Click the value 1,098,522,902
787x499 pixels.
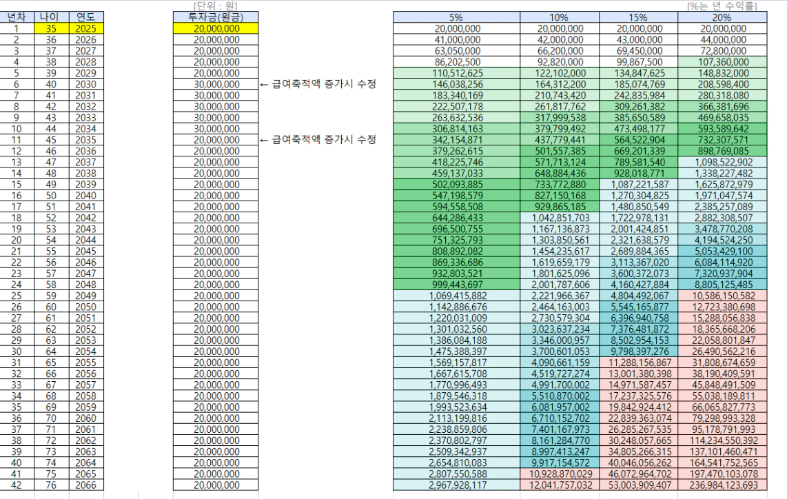click(722, 162)
